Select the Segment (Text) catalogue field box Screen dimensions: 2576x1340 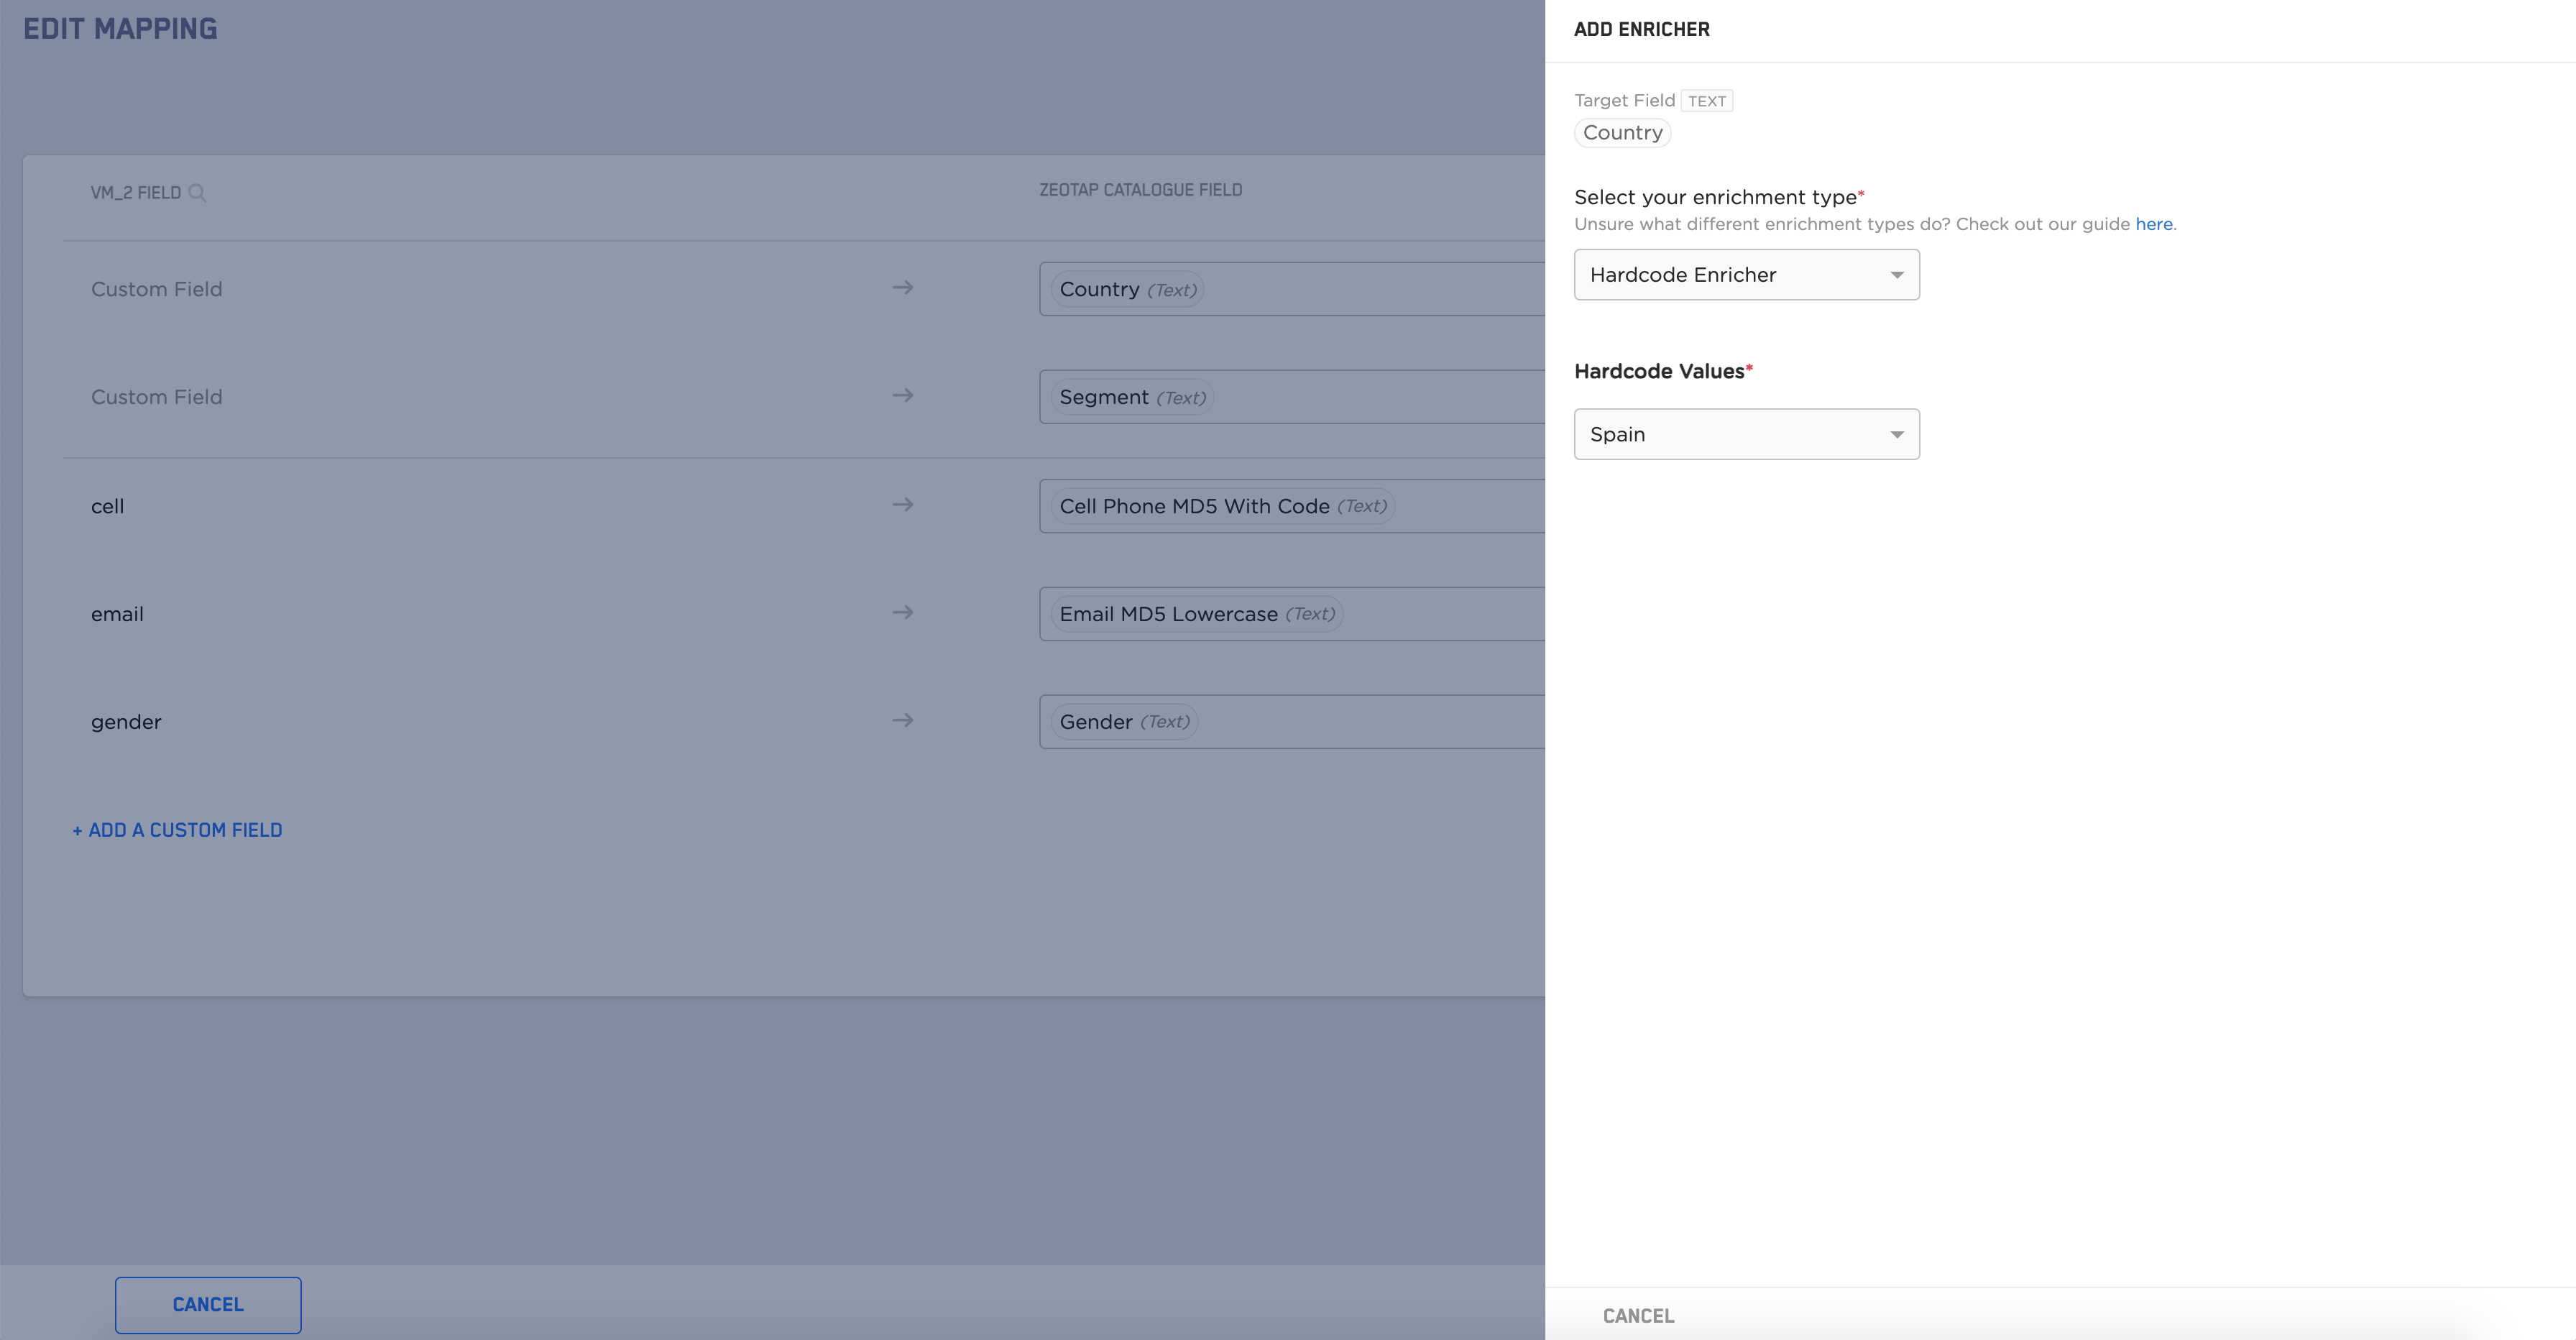[x=1131, y=397]
